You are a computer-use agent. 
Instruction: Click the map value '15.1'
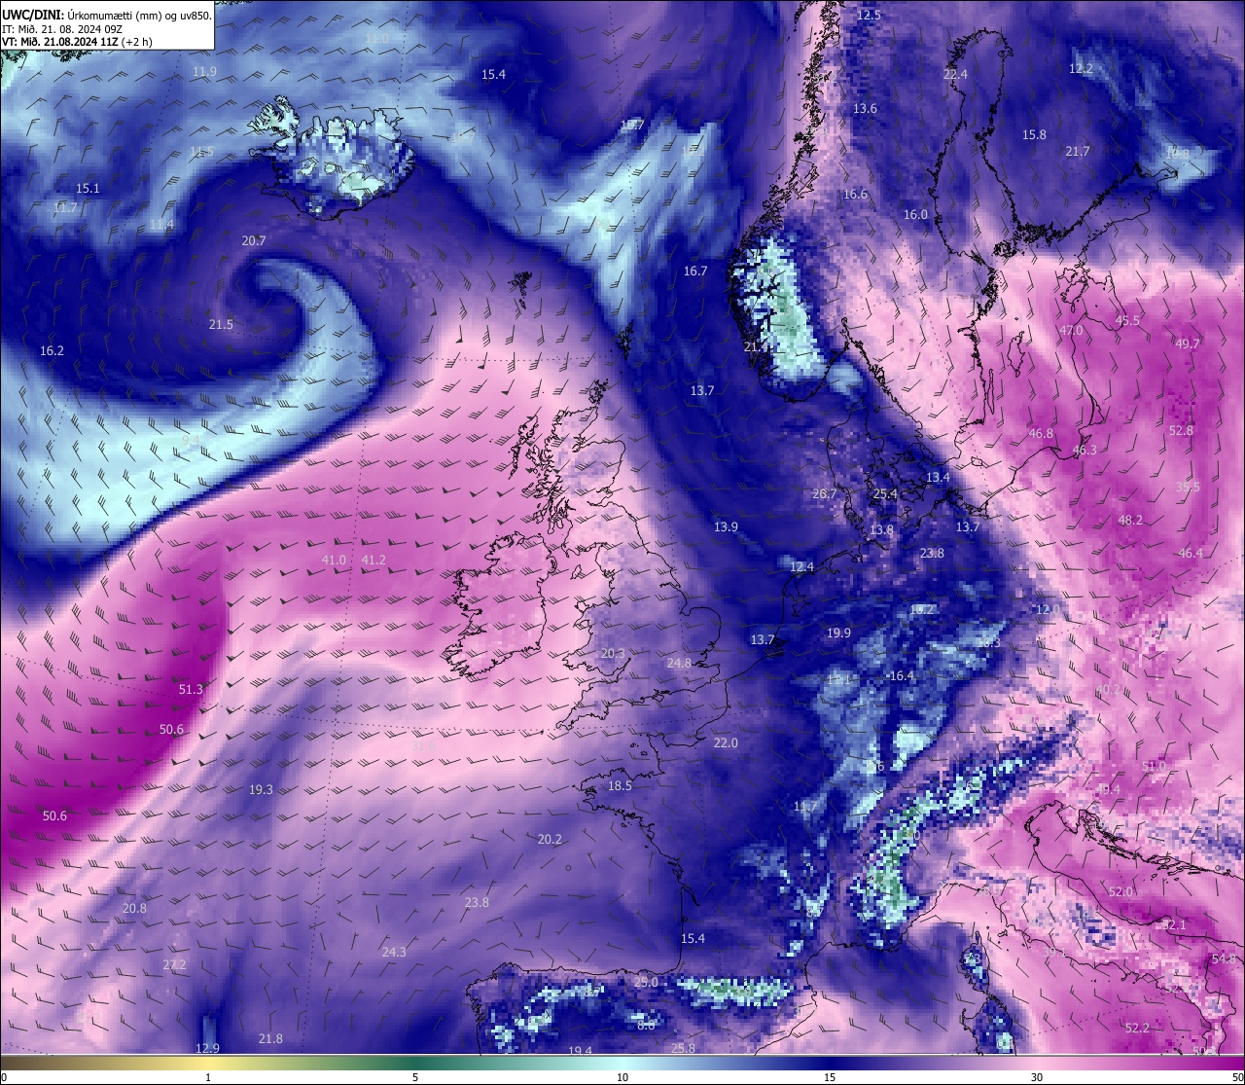click(88, 189)
